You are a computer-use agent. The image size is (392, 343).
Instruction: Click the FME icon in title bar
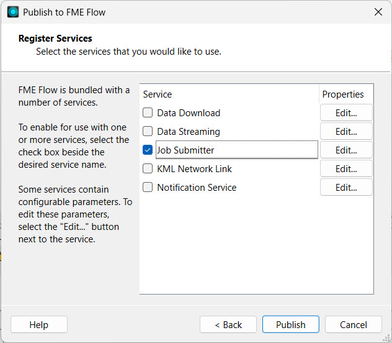(x=13, y=12)
